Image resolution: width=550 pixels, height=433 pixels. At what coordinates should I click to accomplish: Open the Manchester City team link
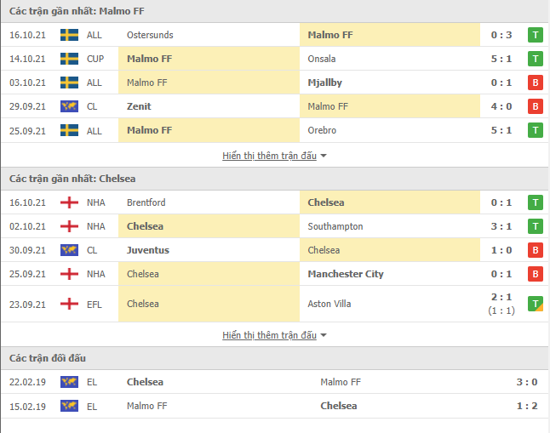tap(346, 274)
